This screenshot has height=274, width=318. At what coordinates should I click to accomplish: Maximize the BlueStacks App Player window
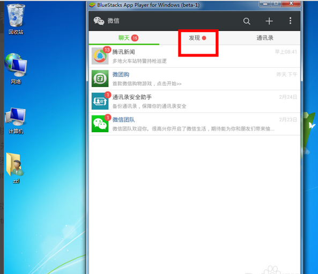pyautogui.click(x=276, y=4)
